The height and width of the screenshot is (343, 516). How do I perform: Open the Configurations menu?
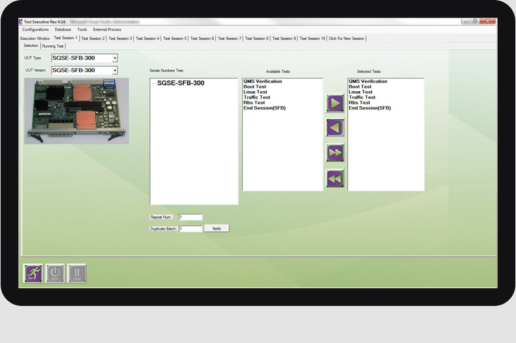[35, 29]
